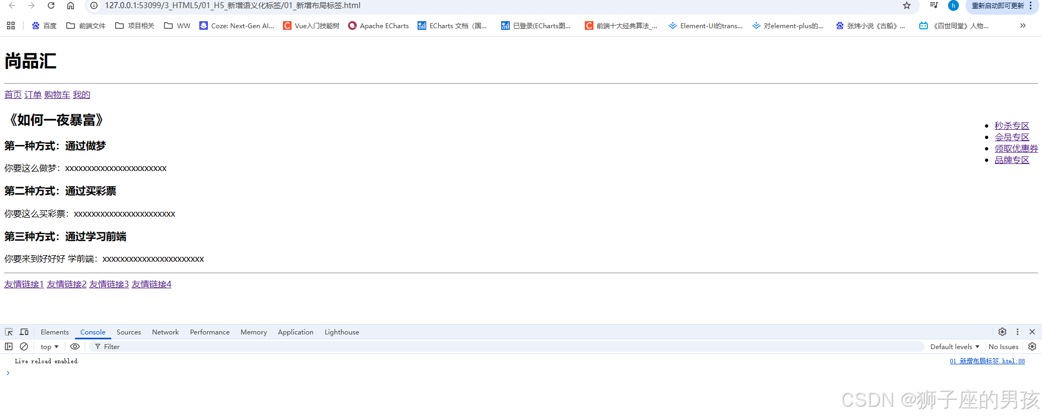1042x417 pixels.
Task: Open the 《四世同堂》人物 bookmark
Action: [953, 26]
